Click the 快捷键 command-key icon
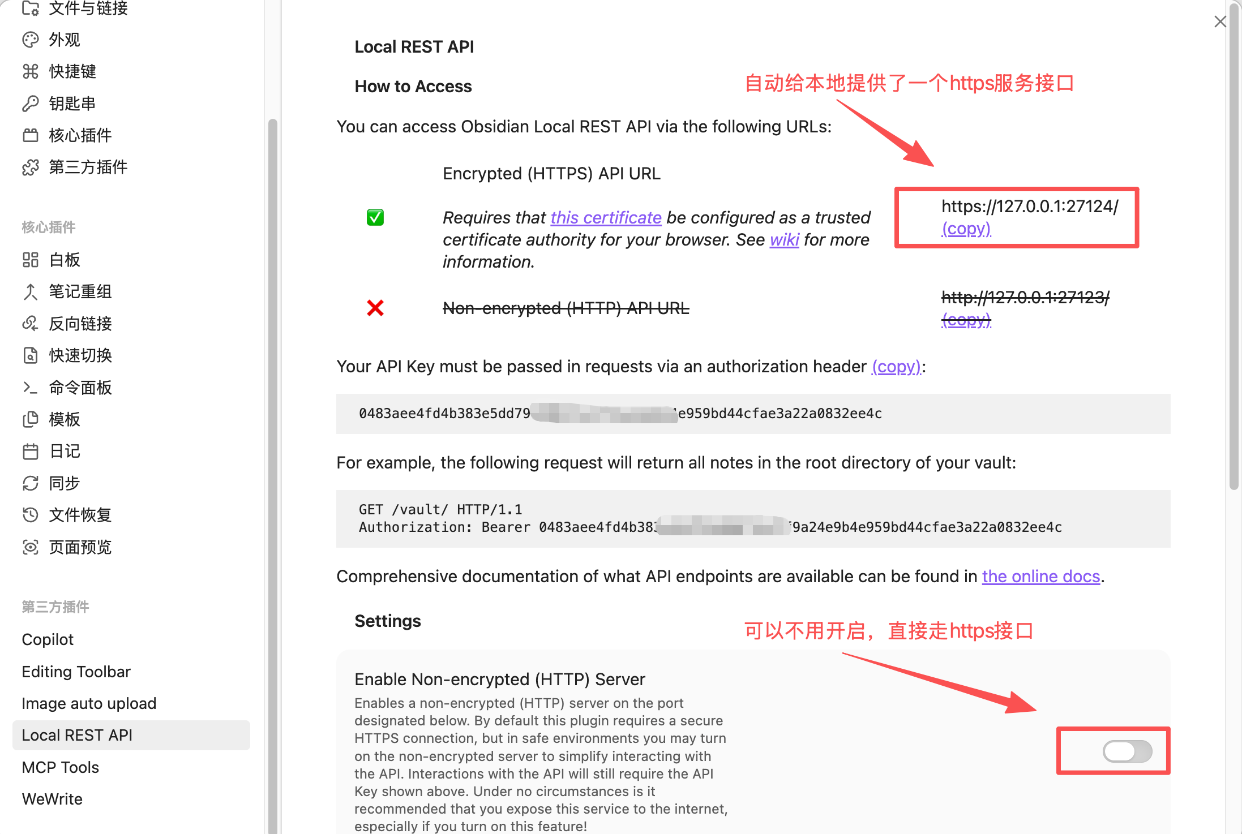The image size is (1242, 834). (31, 71)
